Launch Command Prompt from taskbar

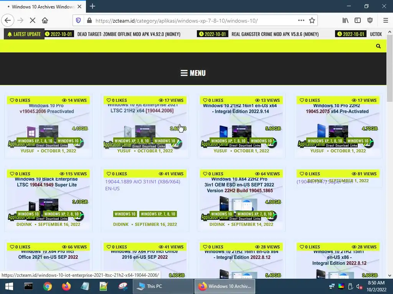tap(28, 286)
